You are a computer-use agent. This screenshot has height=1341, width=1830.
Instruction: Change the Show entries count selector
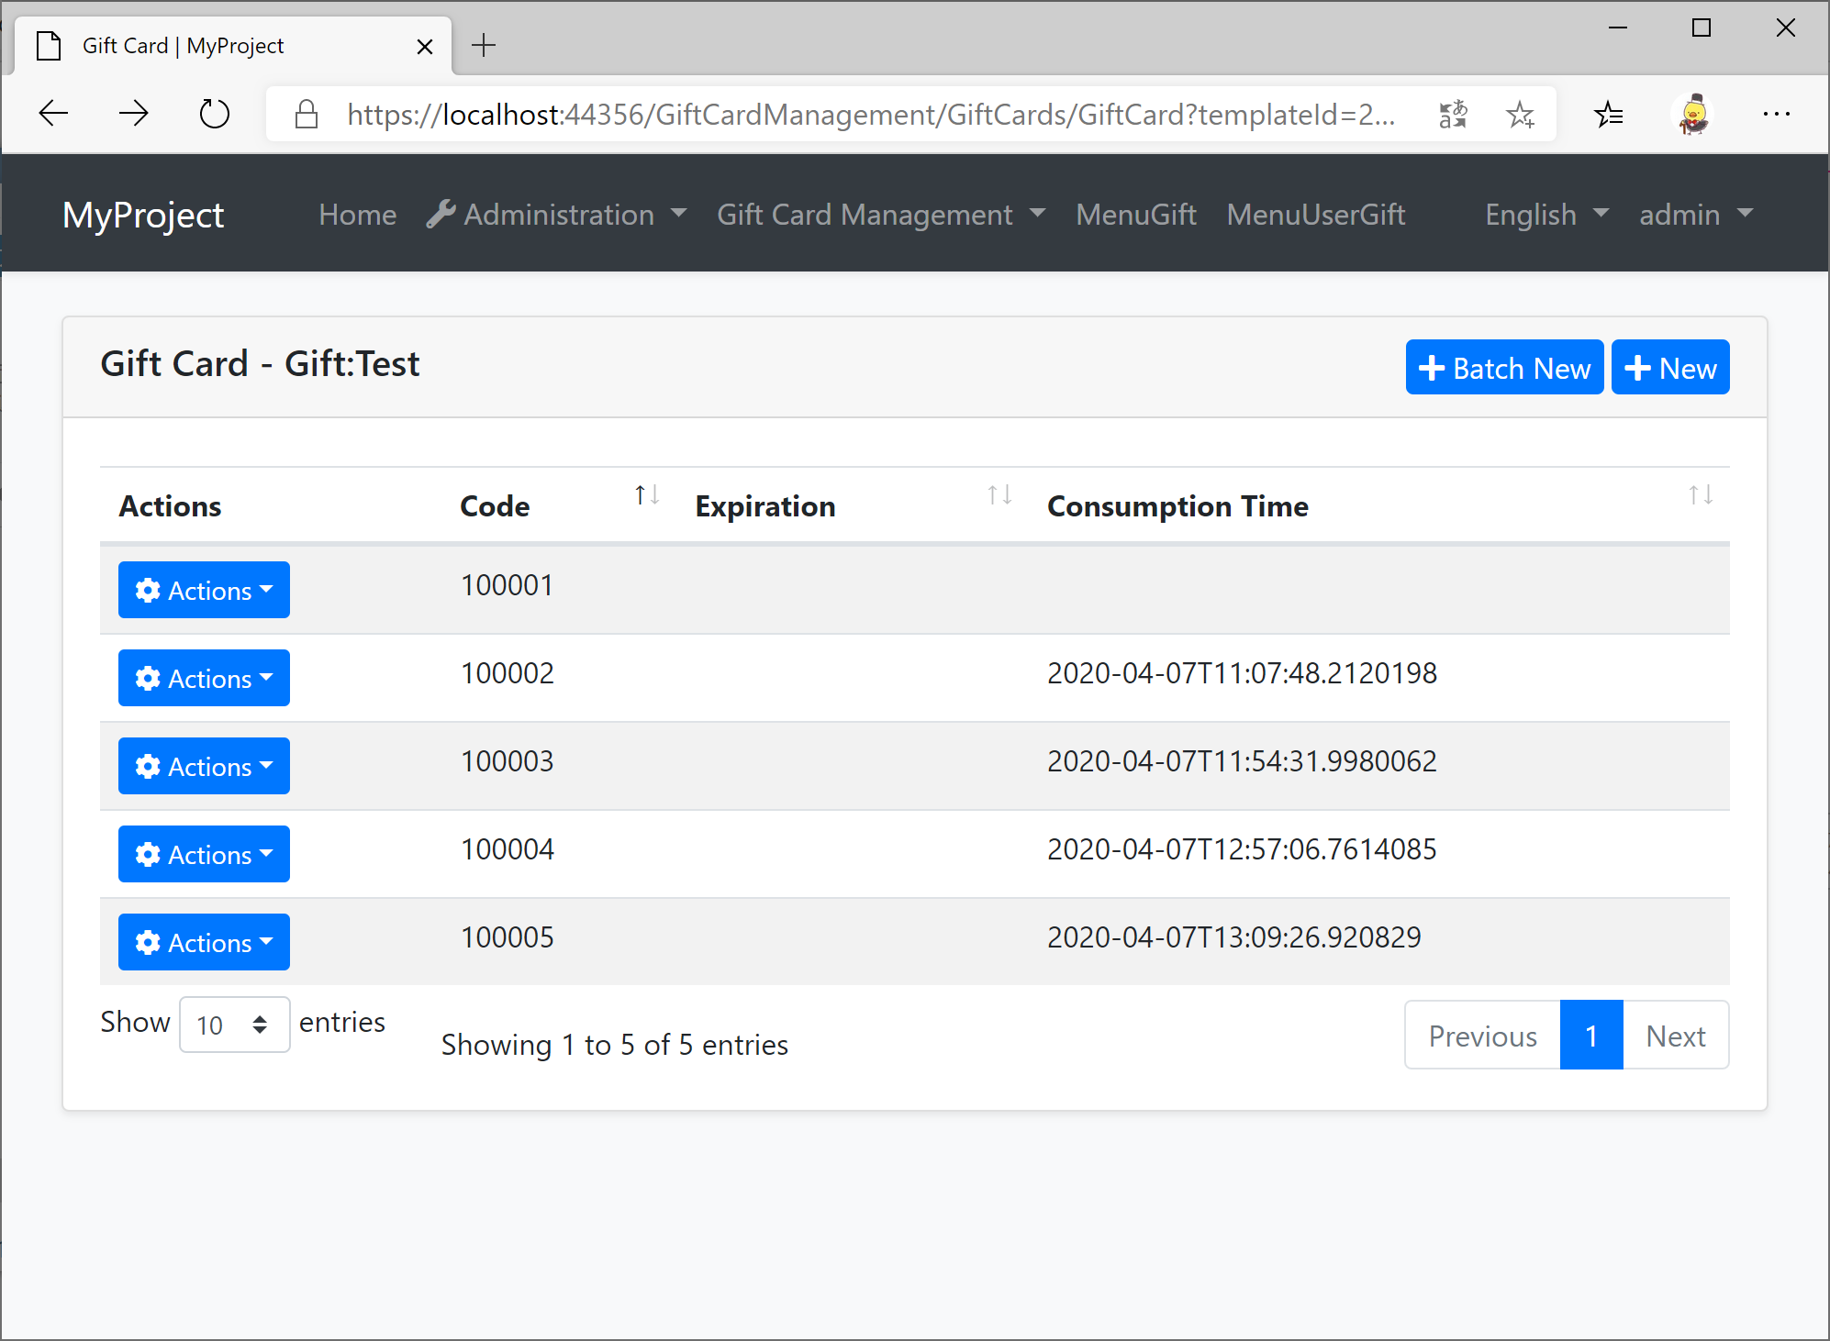(x=235, y=1025)
